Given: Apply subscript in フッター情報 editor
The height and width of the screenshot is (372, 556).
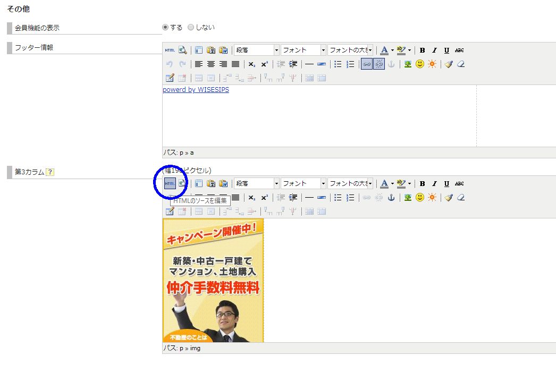Looking at the screenshot, I should pyautogui.click(x=252, y=64).
